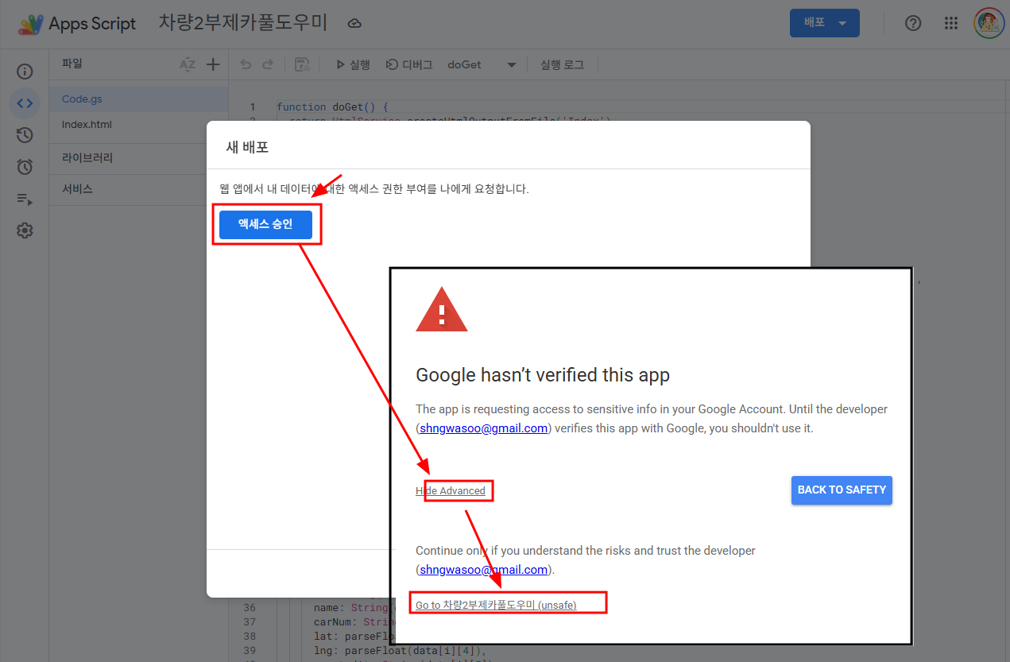Select the Code.gs file
This screenshot has height=662, width=1010.
coord(138,99)
